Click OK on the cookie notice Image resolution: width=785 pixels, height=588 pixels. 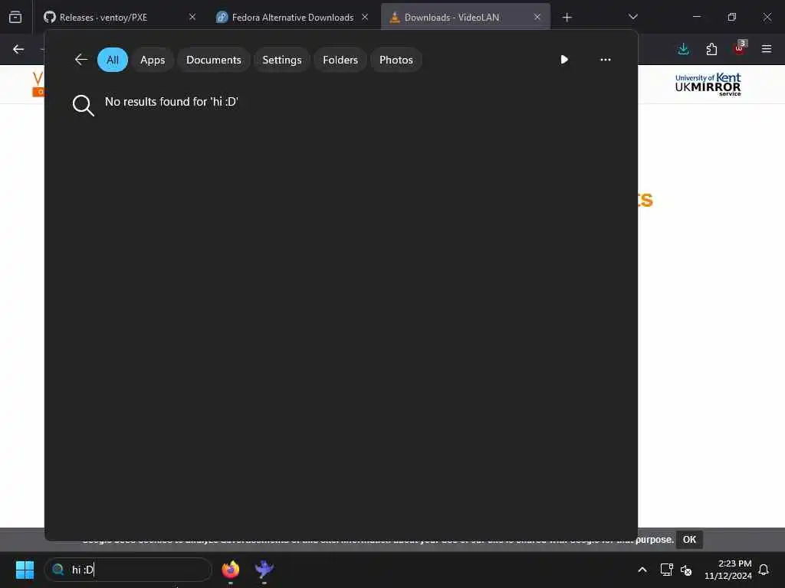tap(689, 540)
